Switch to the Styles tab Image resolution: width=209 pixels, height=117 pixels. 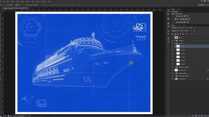tap(181, 12)
